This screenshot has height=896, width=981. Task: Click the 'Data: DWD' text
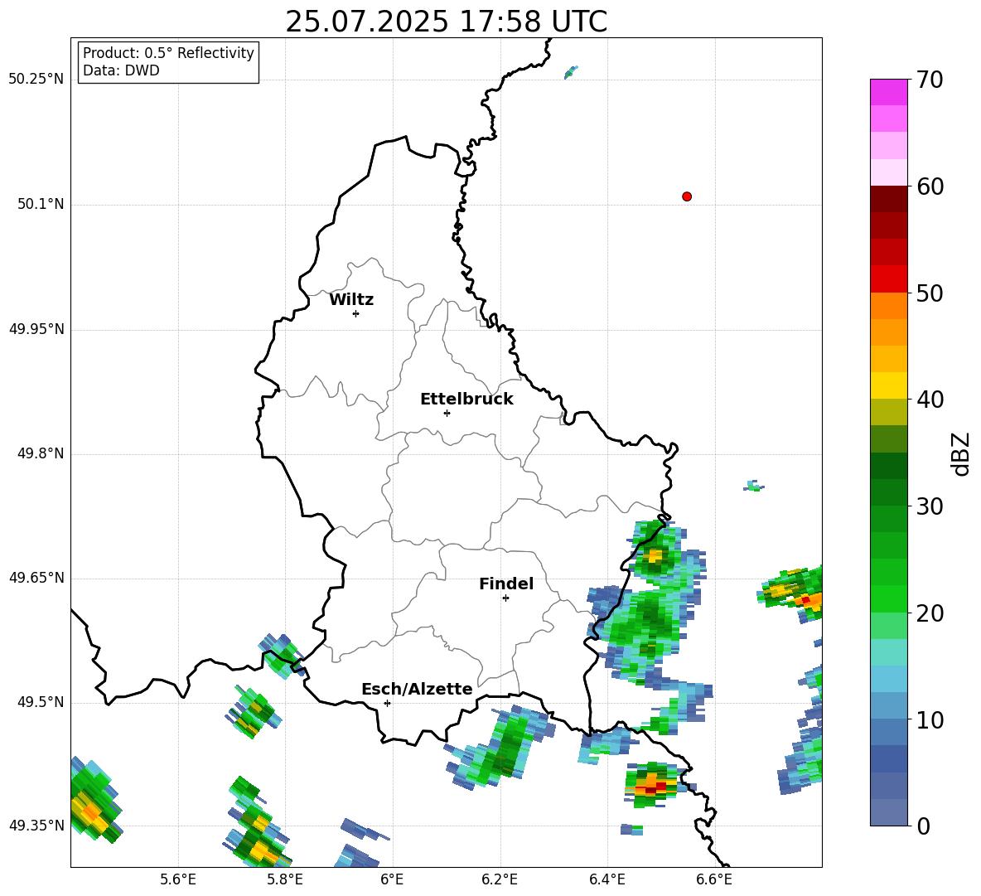(x=121, y=70)
